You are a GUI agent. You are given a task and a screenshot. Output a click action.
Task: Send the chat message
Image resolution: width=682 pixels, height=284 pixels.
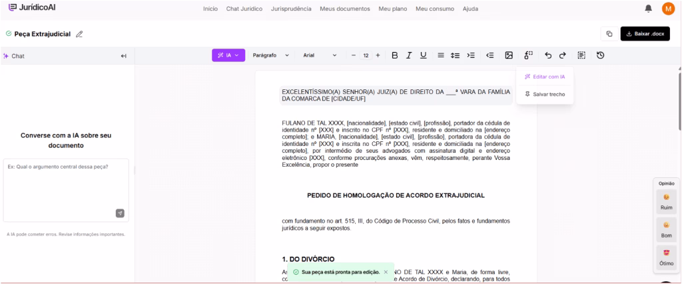click(x=120, y=213)
